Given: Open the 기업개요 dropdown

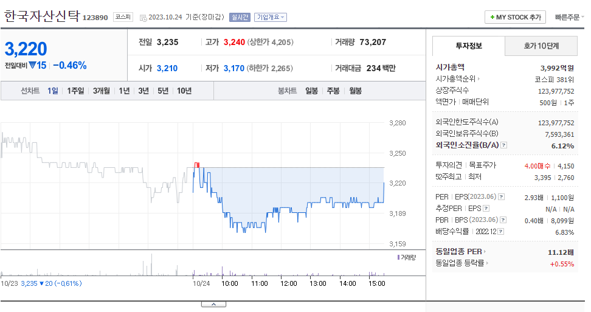Looking at the screenshot, I should (x=271, y=17).
